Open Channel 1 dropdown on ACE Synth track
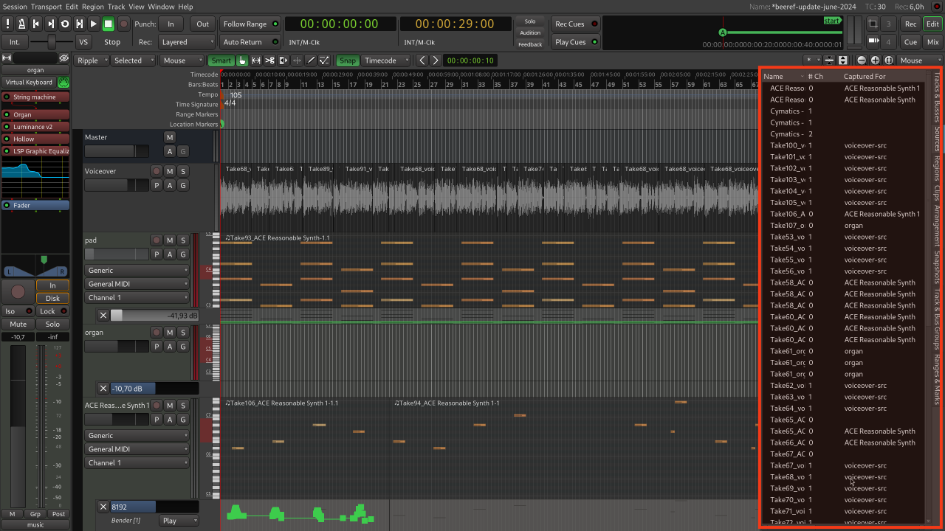945x531 pixels. click(137, 463)
